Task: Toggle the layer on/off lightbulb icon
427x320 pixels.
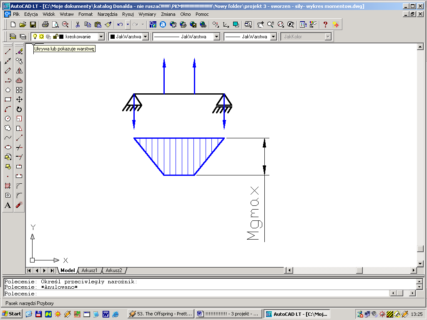Action: click(35, 37)
